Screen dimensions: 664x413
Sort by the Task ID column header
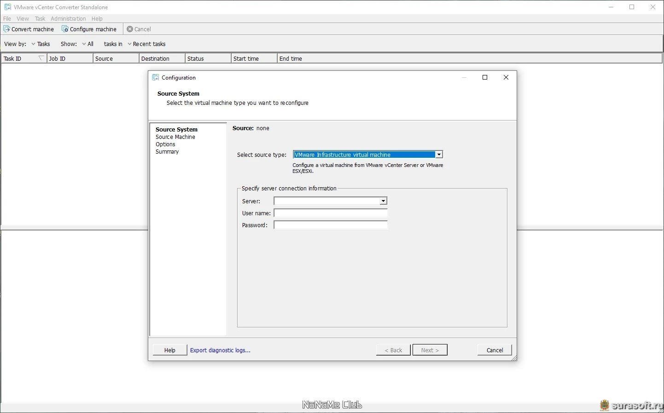coord(24,58)
